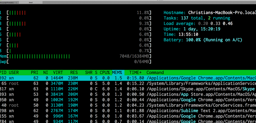Click the 3470M VIRT cell
The image size is (256, 123).
pos(57,84)
